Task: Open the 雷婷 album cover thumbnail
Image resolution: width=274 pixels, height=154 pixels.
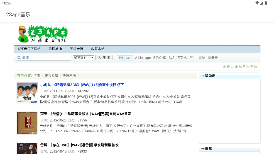Action: pyautogui.click(x=27, y=148)
